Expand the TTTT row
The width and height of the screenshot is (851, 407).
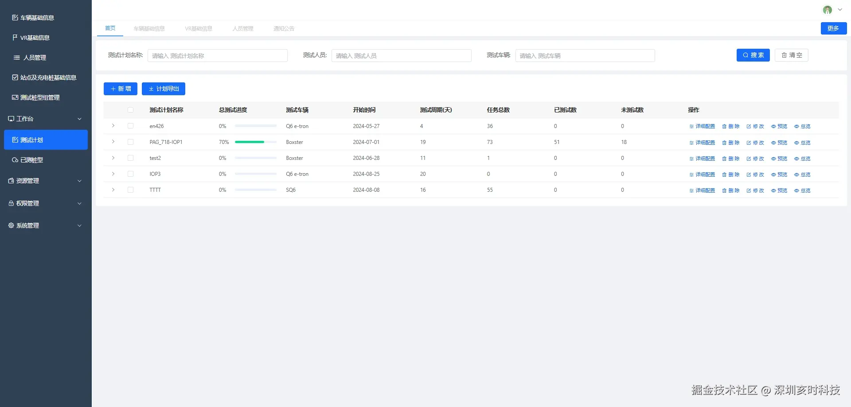click(113, 190)
